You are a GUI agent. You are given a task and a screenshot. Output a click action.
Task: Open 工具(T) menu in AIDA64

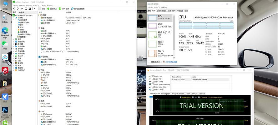pos(43,6)
